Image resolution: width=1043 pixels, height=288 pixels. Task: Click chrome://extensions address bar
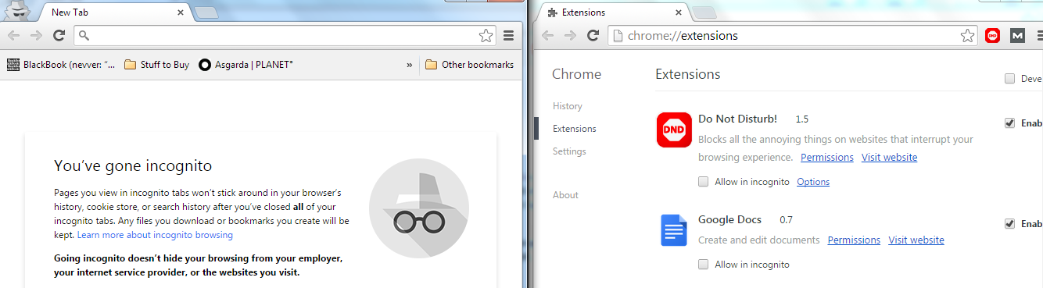(x=794, y=36)
